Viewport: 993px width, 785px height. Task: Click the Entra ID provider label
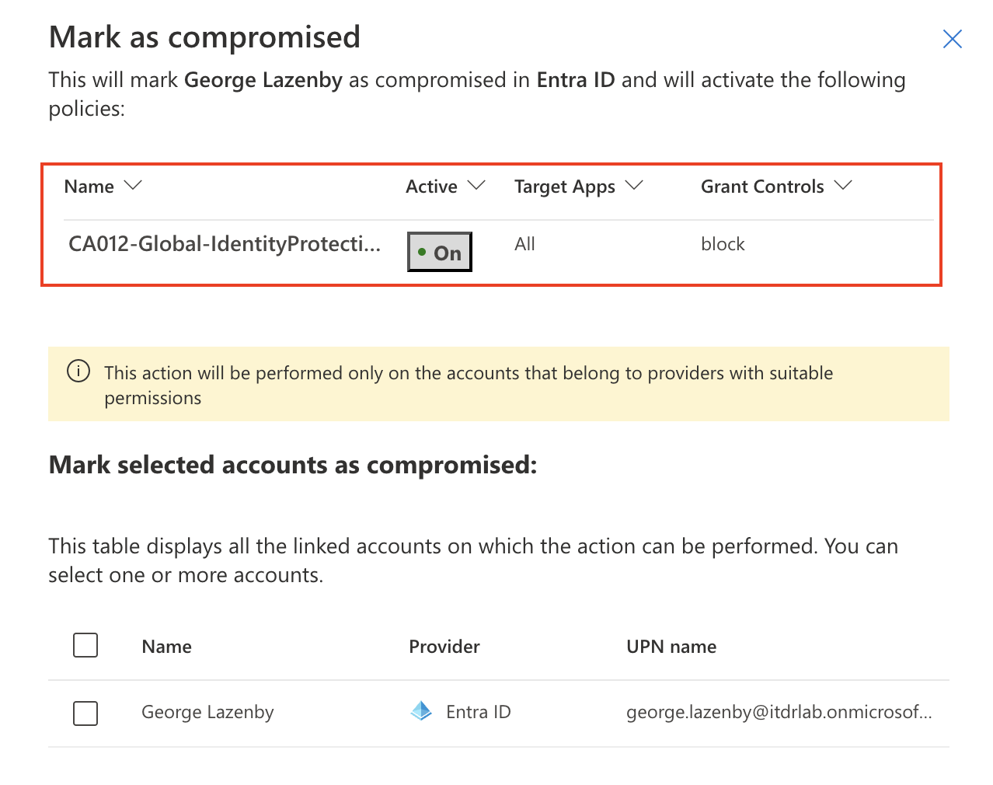click(478, 712)
